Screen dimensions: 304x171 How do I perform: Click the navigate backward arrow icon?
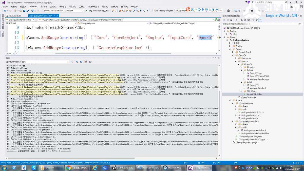pos(5,11)
